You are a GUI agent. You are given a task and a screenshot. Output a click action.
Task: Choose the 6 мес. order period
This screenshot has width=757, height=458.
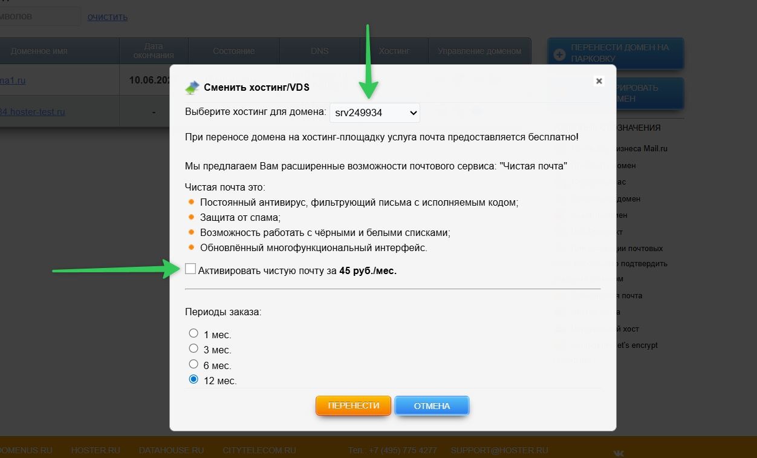pos(193,364)
